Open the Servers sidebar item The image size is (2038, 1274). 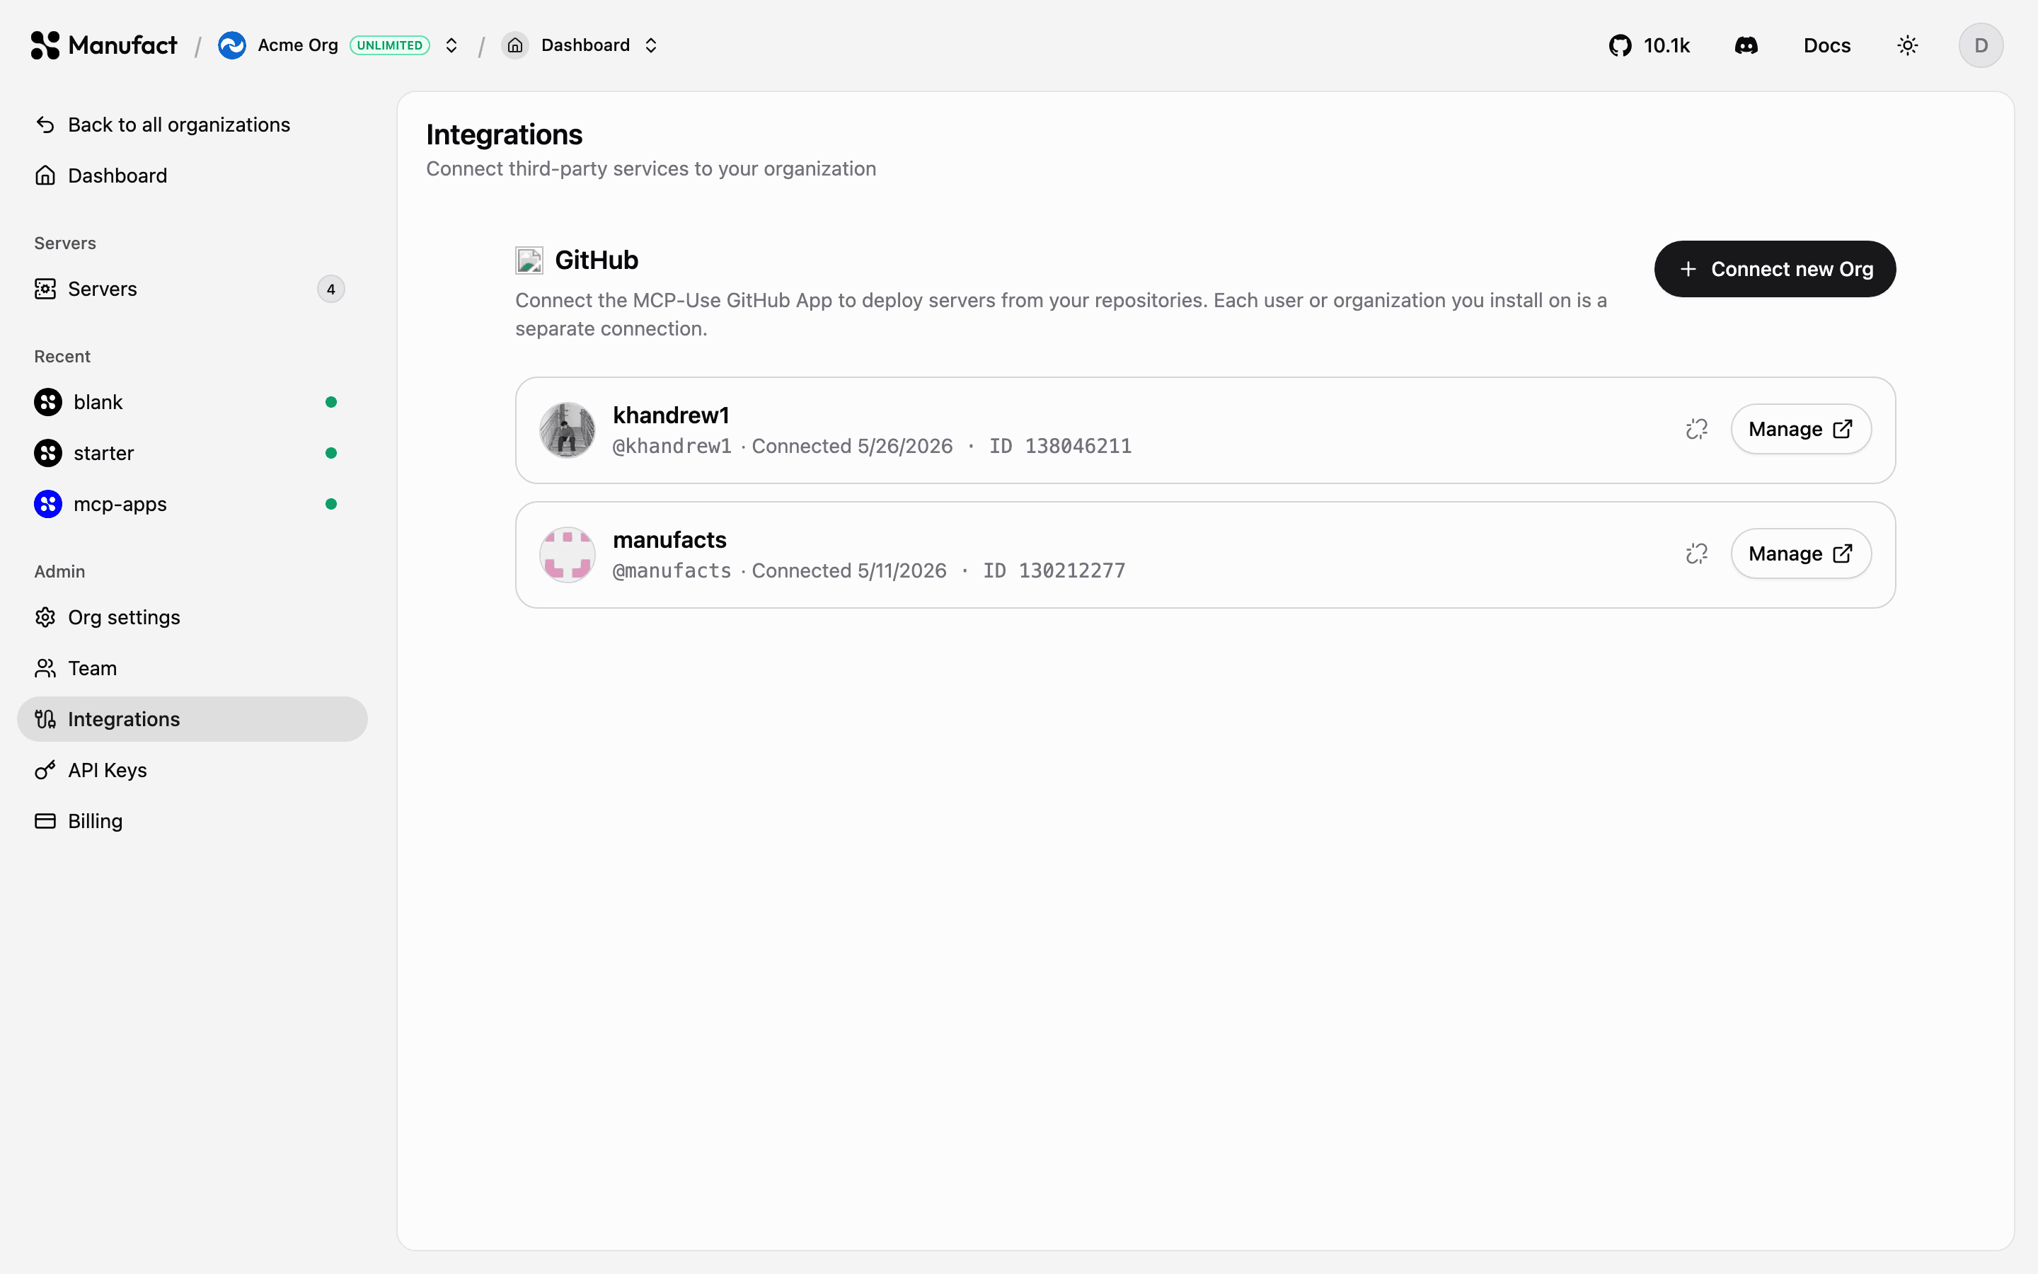pyautogui.click(x=192, y=289)
